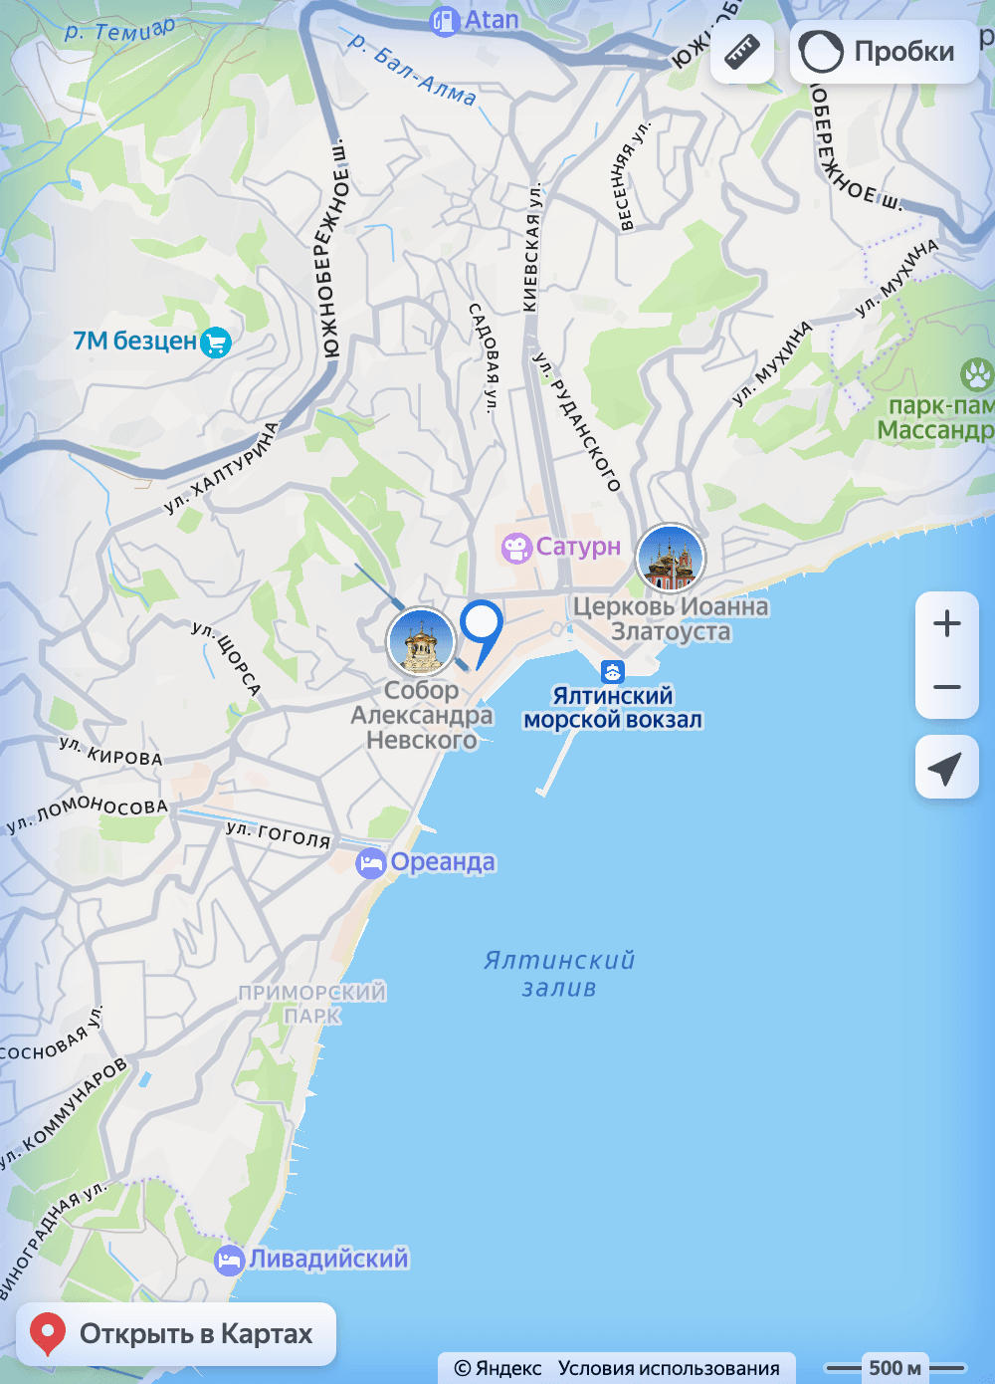Viewport: 995px width, 1384px height.
Task: Click the Массандра park paw icon
Action: point(977,375)
